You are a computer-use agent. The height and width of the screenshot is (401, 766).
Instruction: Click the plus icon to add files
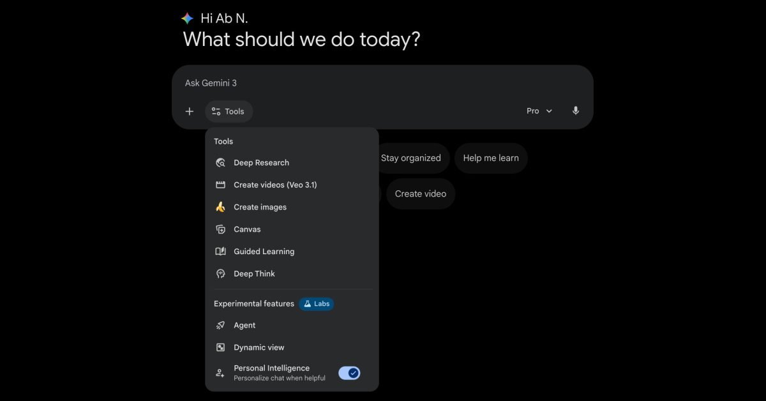[190, 111]
